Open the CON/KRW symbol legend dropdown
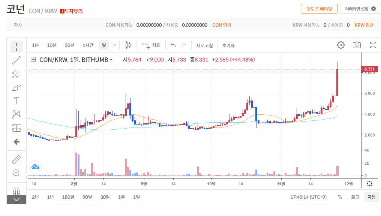Image resolution: width=381 pixels, height=216 pixels. tap(111, 60)
